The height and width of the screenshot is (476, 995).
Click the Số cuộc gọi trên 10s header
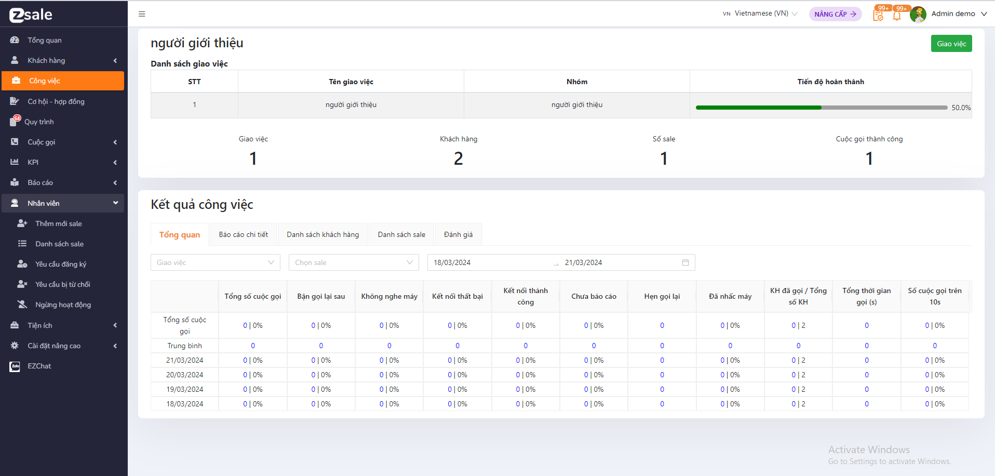(x=935, y=296)
